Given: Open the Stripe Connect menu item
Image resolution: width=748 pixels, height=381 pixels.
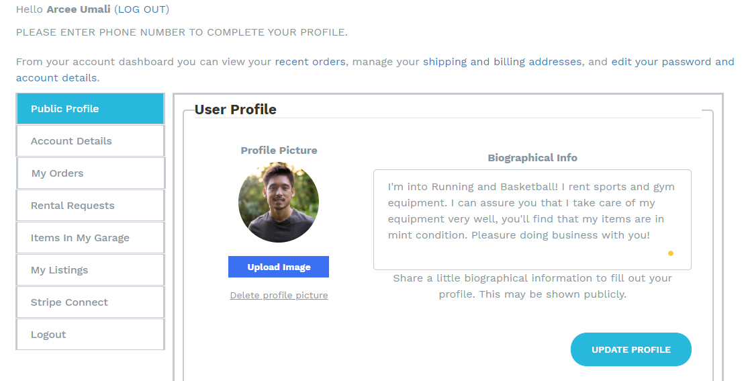Looking at the screenshot, I should 90,302.
